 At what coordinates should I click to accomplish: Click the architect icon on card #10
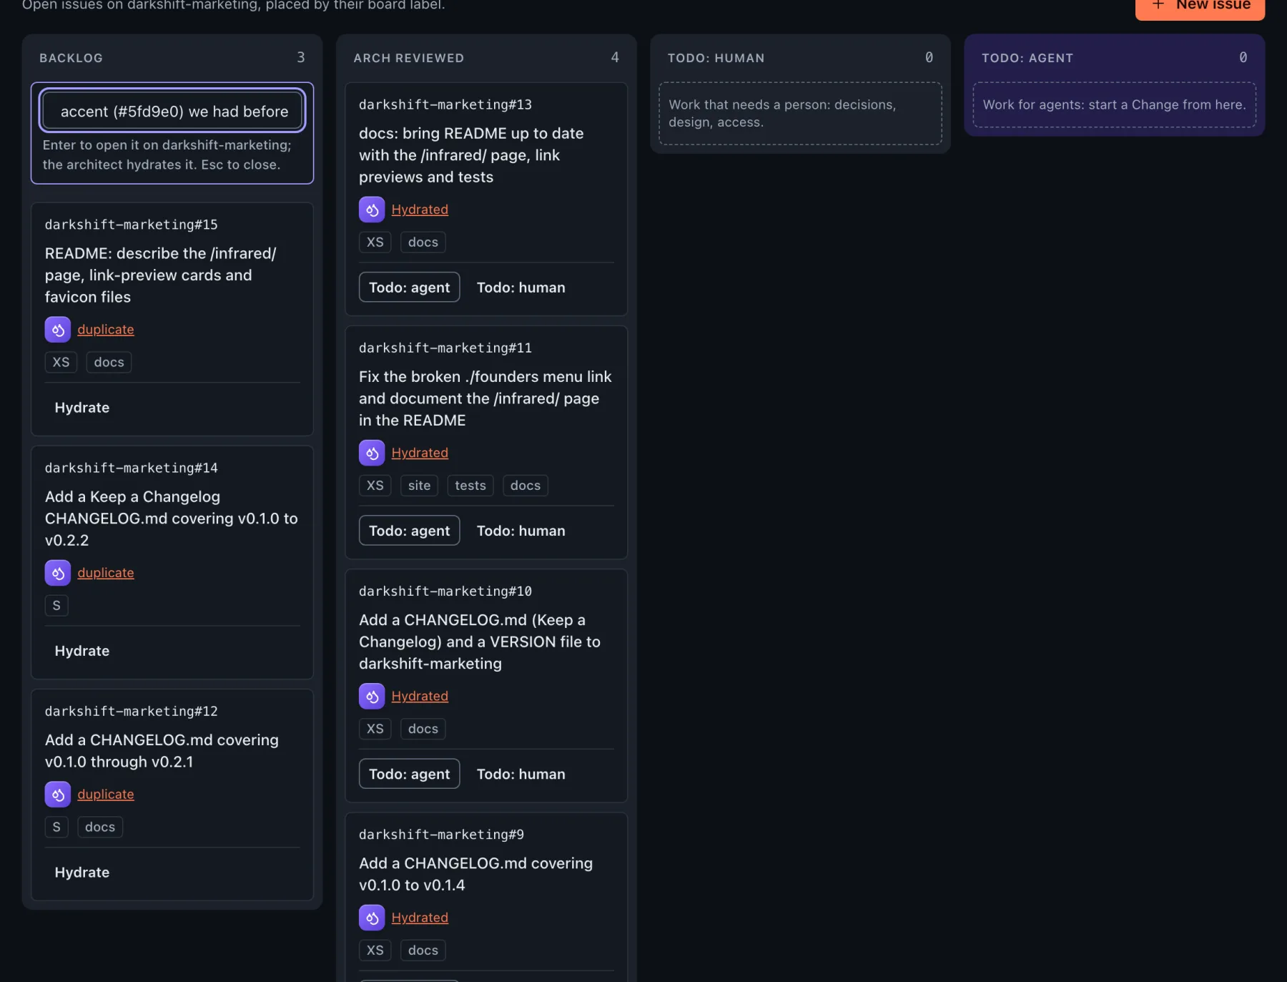pyautogui.click(x=372, y=696)
